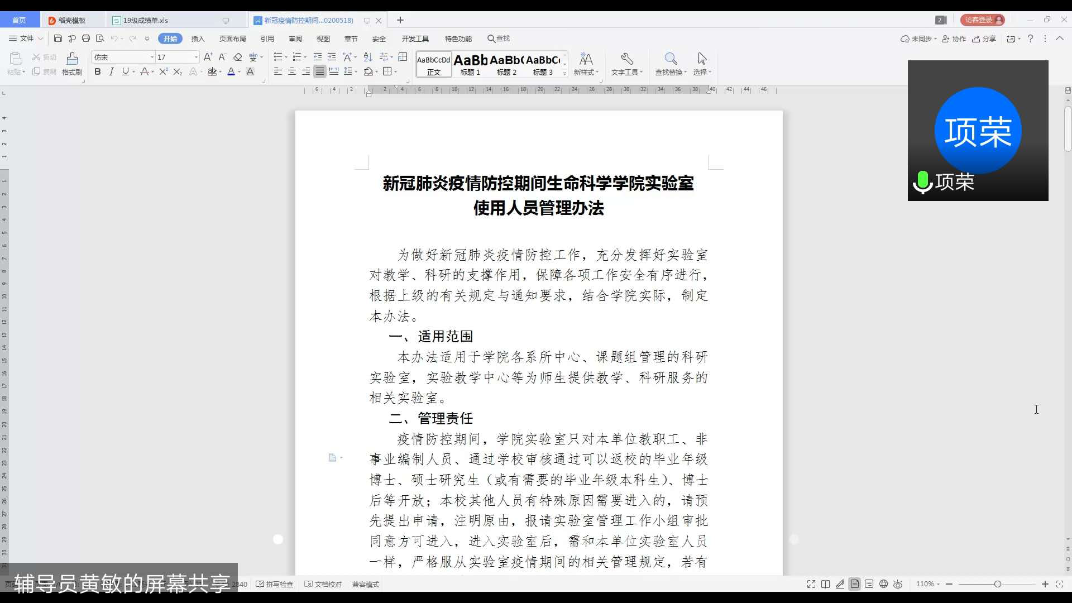Expand the font size dropdown showing 17
The height and width of the screenshot is (603, 1072).
point(196,57)
